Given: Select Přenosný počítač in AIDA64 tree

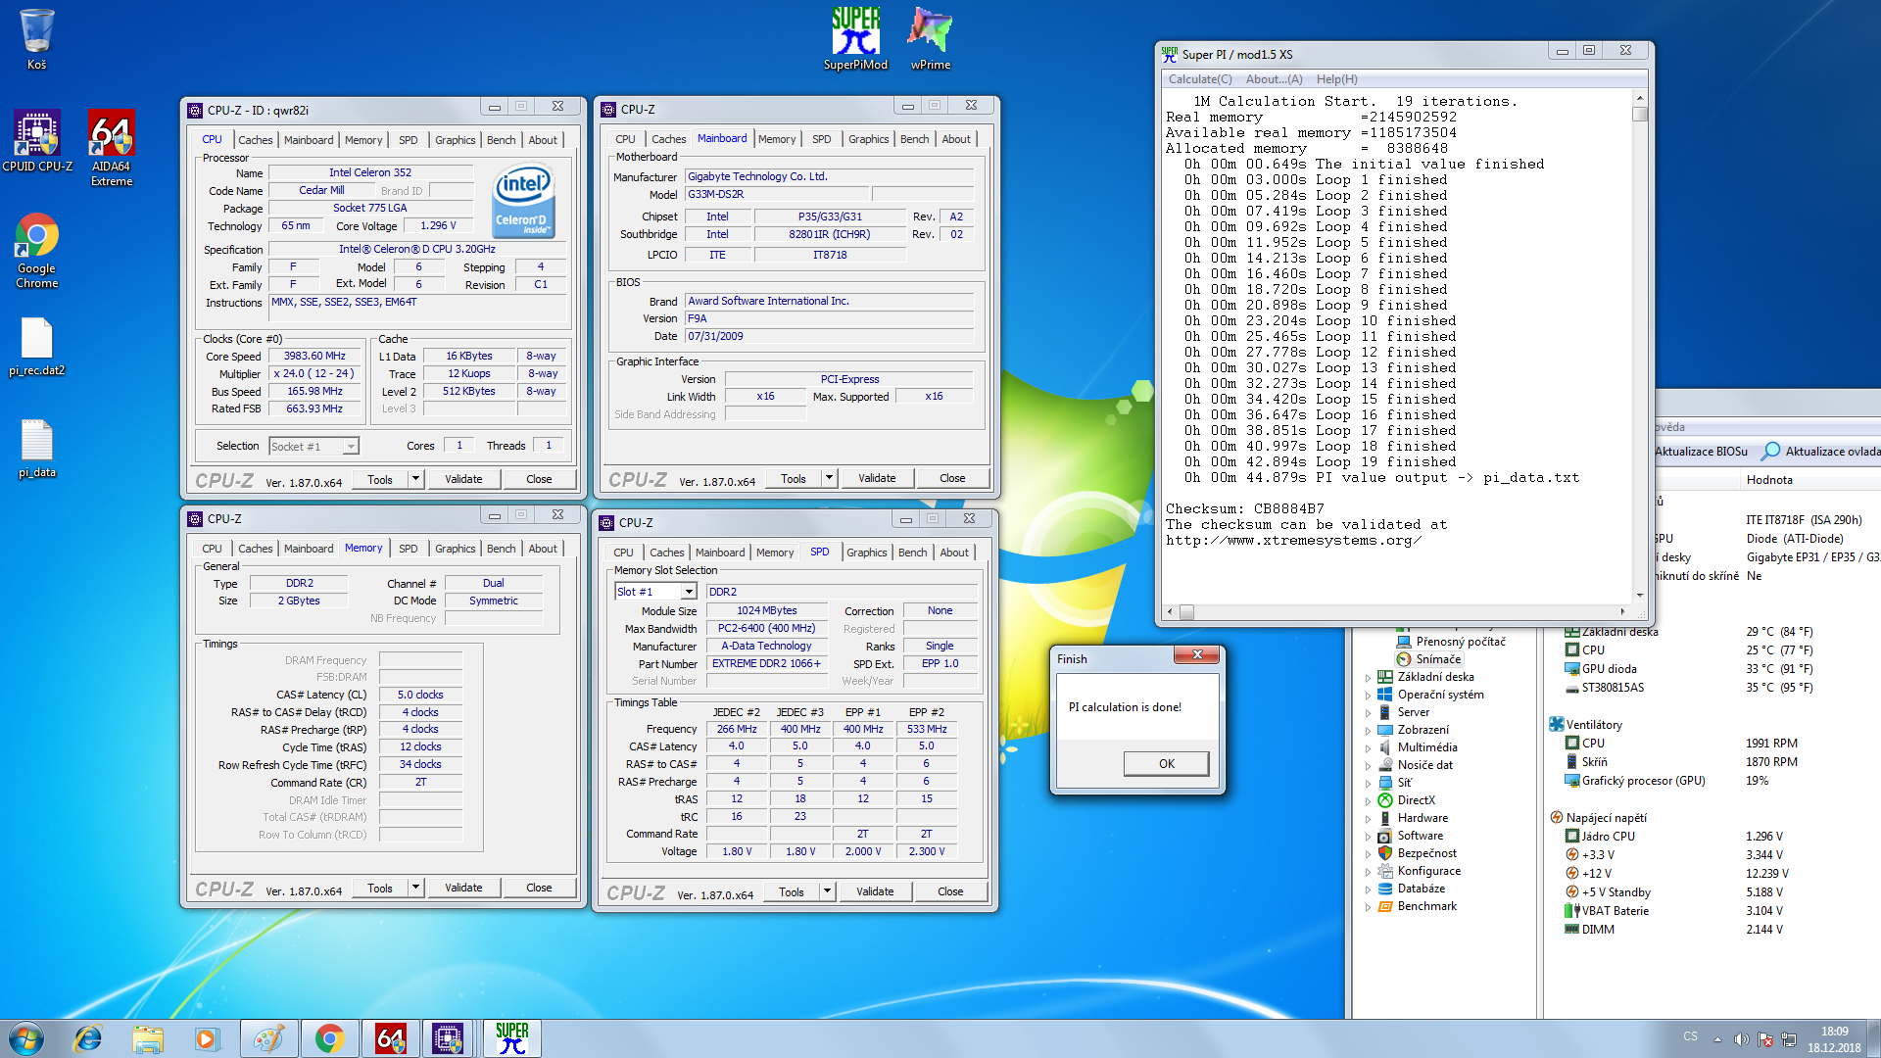Looking at the screenshot, I should pos(1460,642).
